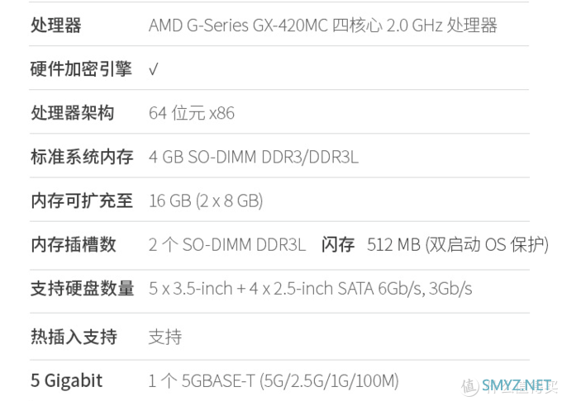Click the 支持硬盘数量 label
This screenshot has width=562, height=401.
83,288
